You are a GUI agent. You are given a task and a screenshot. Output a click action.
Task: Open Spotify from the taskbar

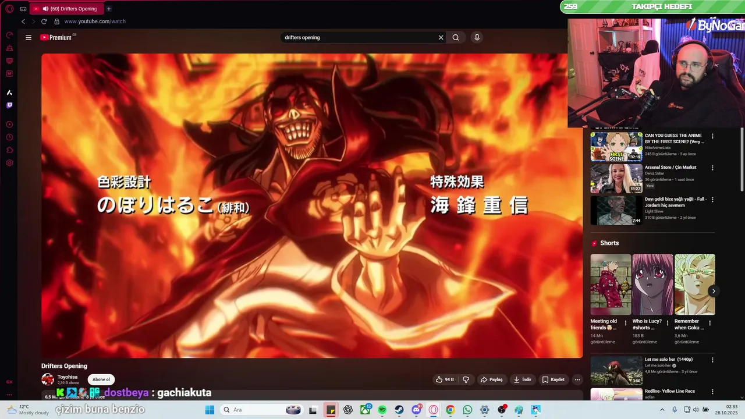pyautogui.click(x=382, y=410)
